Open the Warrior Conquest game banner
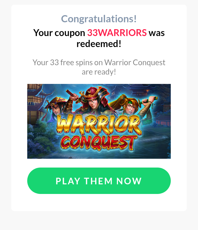This screenshot has width=198, height=230. [99, 121]
